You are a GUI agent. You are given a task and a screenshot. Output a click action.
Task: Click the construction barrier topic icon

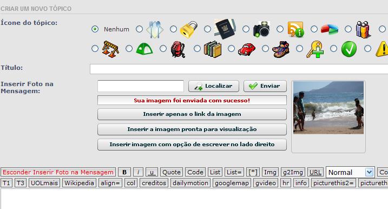110,49
